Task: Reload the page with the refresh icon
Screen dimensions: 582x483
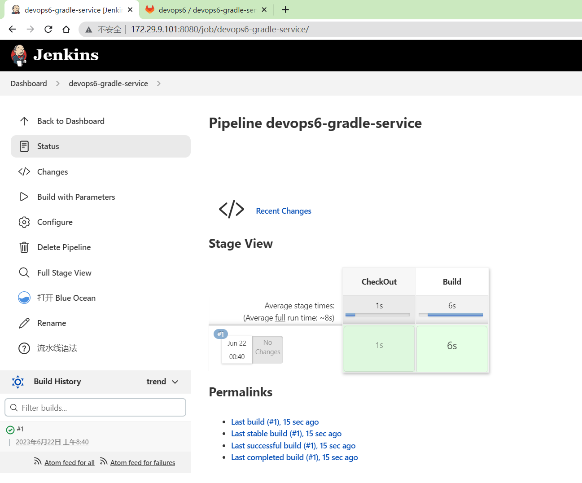Action: click(48, 29)
